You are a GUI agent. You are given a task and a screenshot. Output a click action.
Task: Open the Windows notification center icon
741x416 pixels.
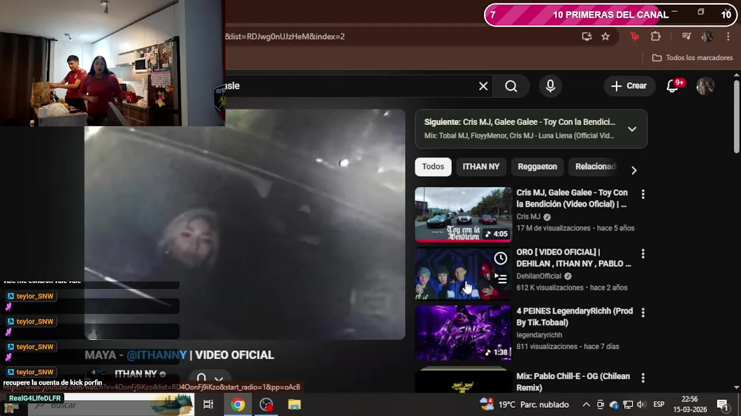(722, 404)
